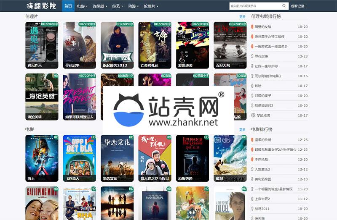Image resolution: width=337 pixels, height=220 pixels.
Task: Open the 破浪 surfing poster
Action: coord(230,158)
